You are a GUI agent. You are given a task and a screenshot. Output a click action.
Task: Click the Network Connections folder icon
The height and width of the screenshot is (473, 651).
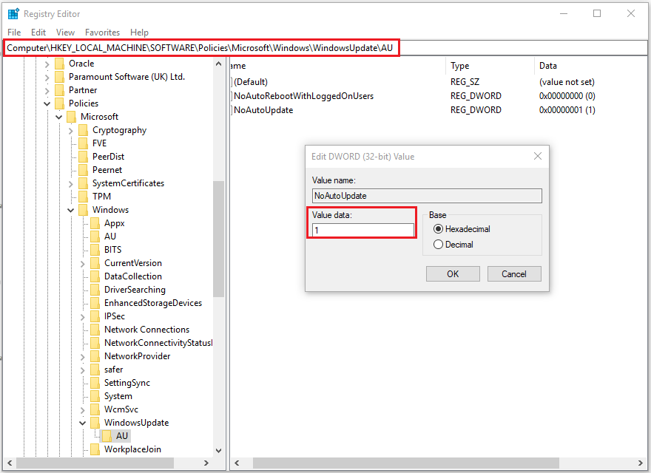coord(95,330)
